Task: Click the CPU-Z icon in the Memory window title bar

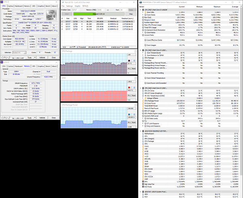Action: click(2, 62)
